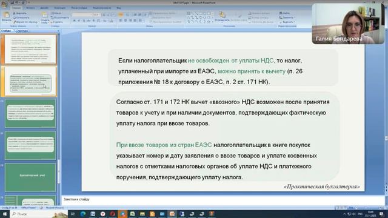The height and width of the screenshot is (218, 388).
Task: Launch Yandex Browser from the taskbar
Action: [x=102, y=214]
